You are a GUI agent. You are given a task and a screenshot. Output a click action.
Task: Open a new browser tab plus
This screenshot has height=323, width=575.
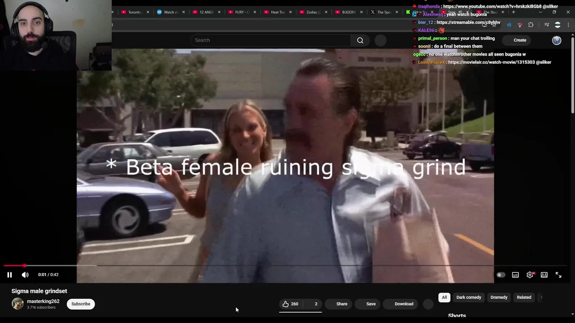tap(513, 12)
